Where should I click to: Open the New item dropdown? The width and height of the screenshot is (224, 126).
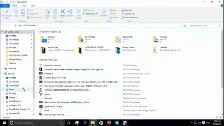click(89, 10)
